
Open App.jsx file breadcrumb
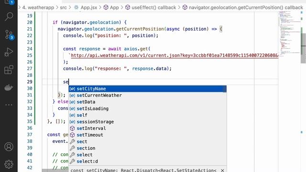(x=86, y=8)
